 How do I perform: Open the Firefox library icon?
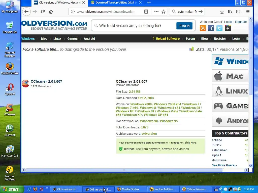coord(230,12)
